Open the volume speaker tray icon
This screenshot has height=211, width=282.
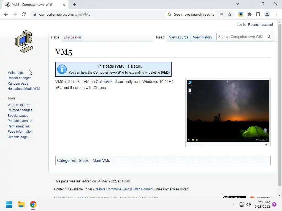click(248, 204)
